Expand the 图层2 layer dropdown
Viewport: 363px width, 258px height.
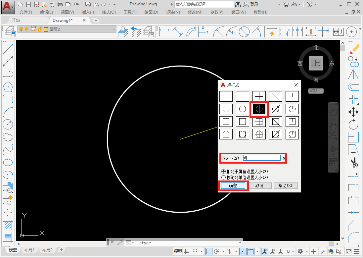114,29
